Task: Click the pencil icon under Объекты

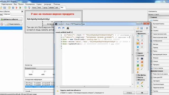Action: tap(142, 83)
